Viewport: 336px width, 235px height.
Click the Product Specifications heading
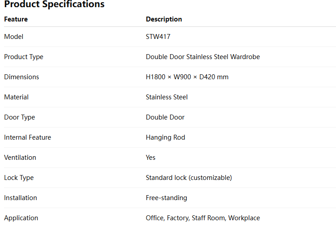(54, 4)
